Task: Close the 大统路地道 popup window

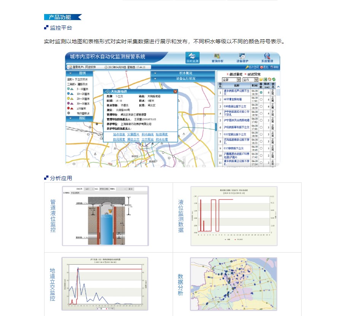Action: coord(175,92)
